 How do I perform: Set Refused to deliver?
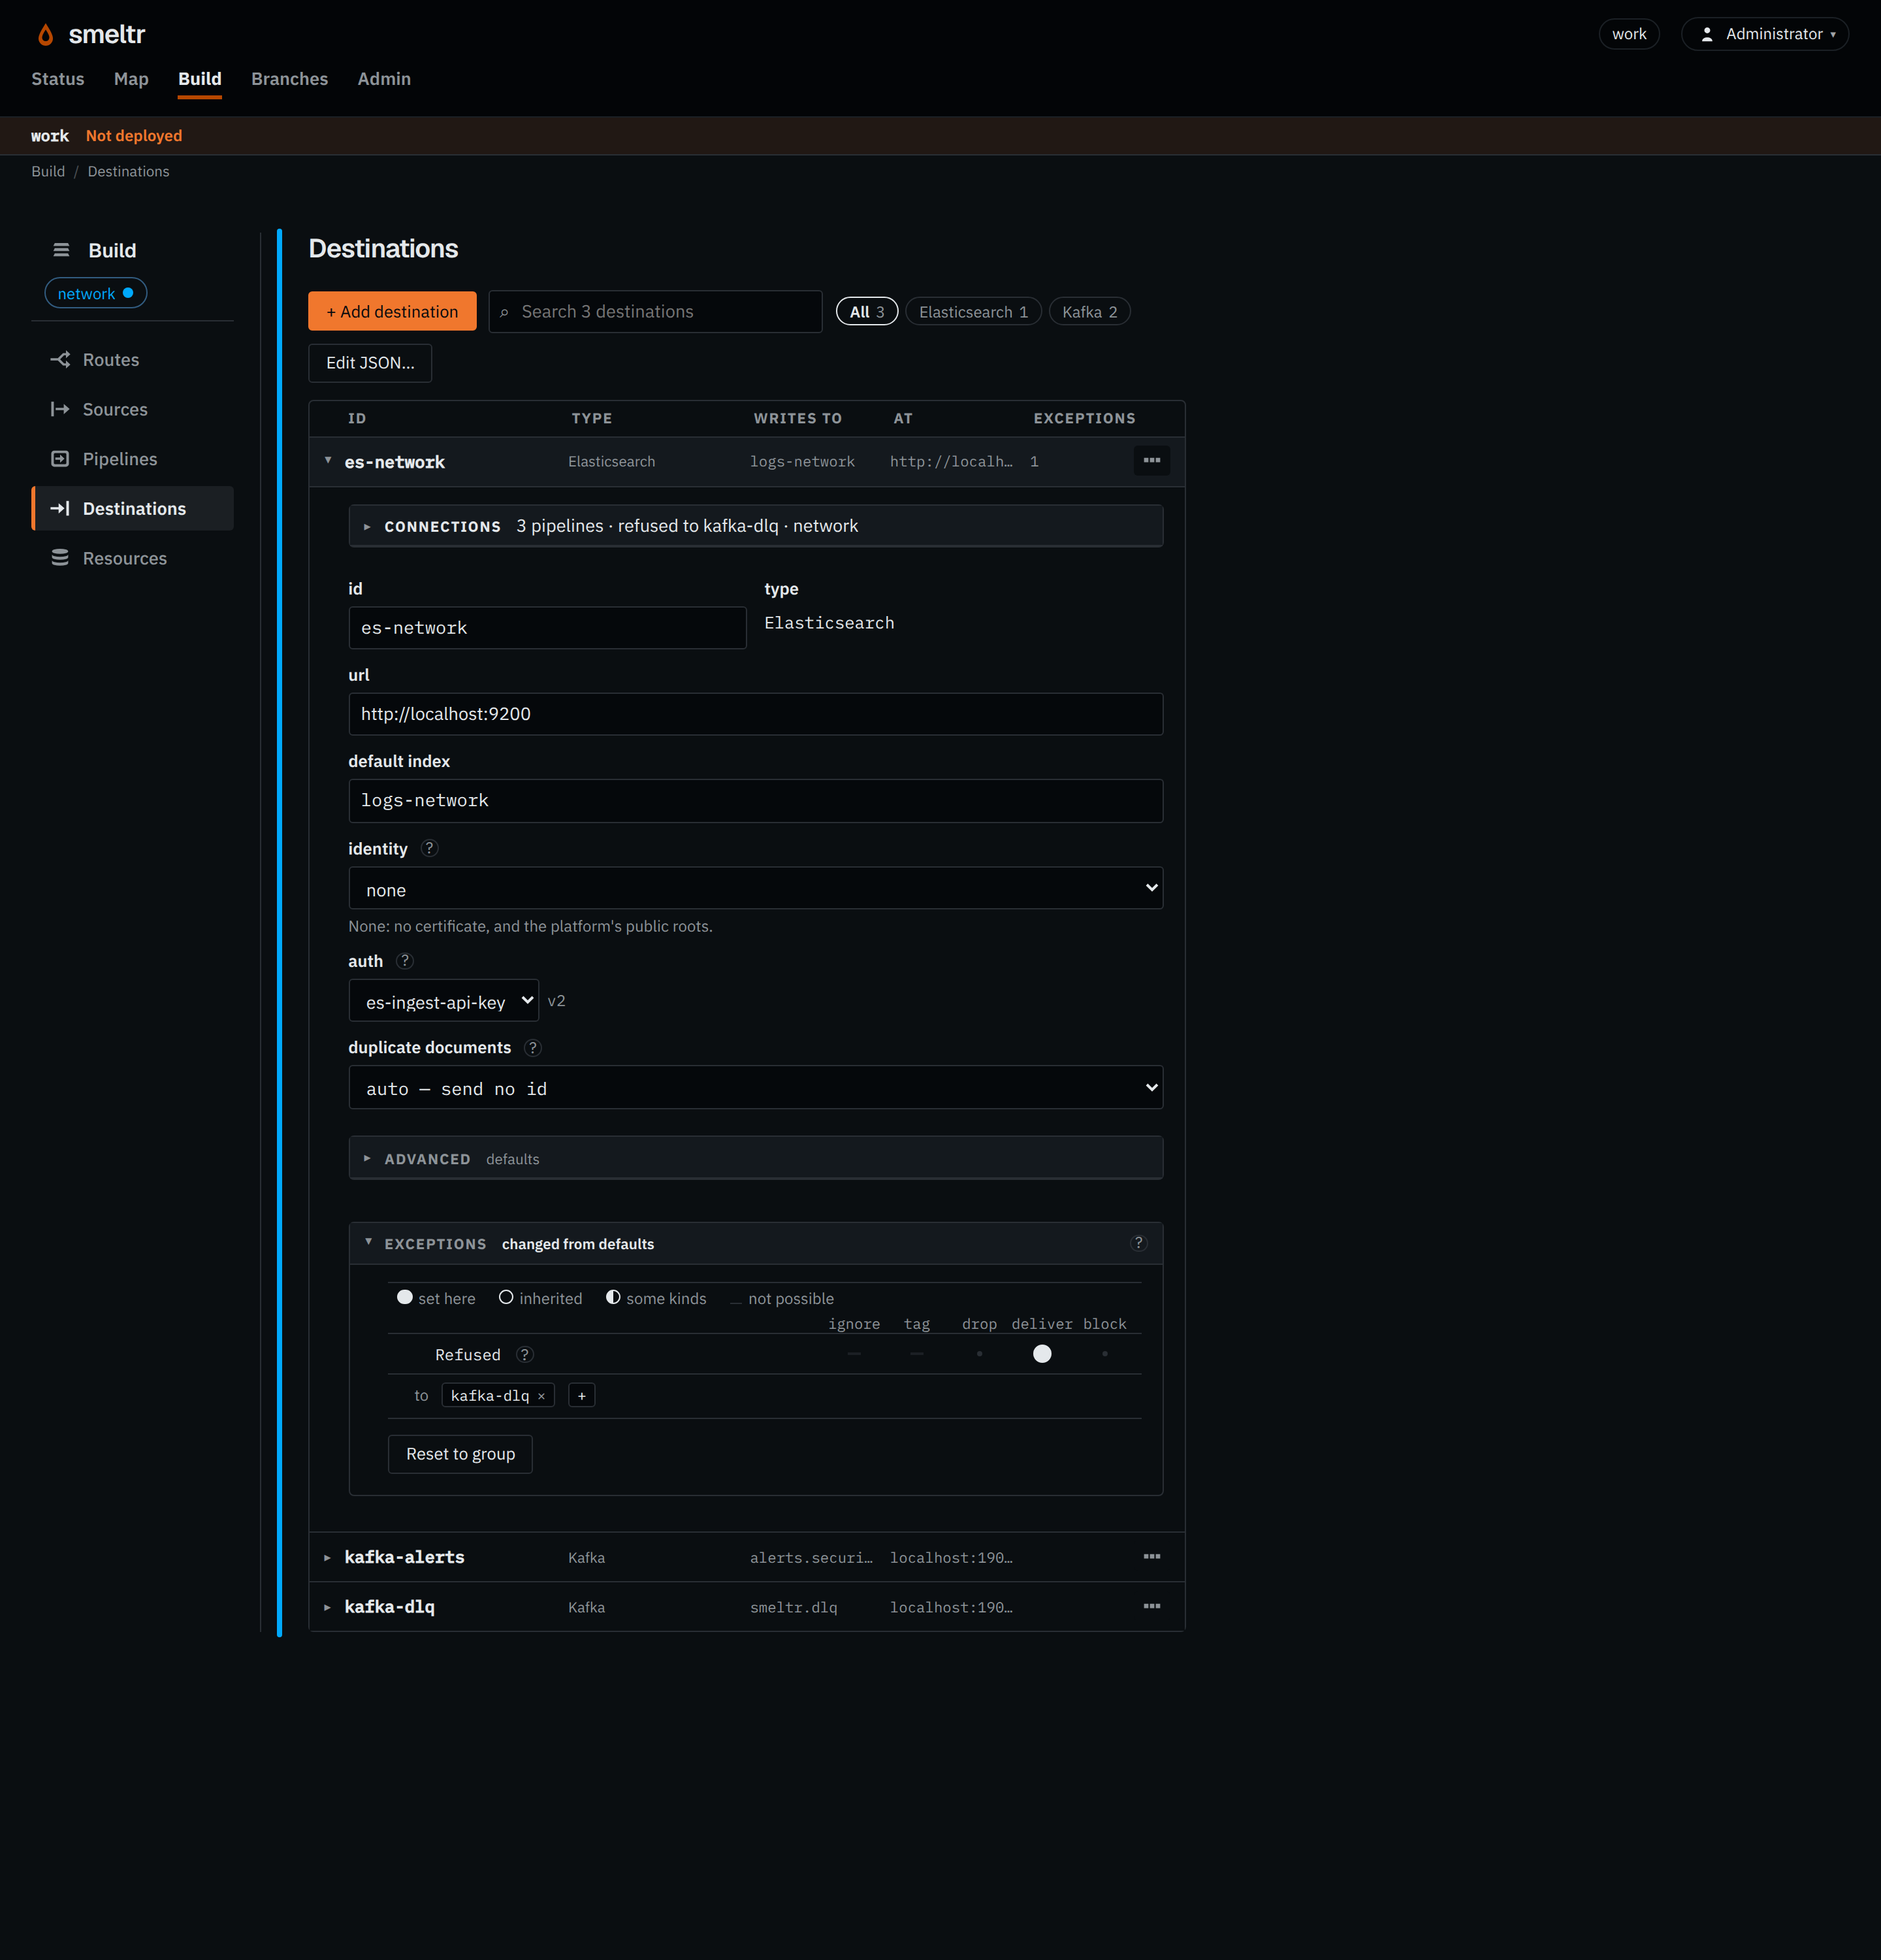pyautogui.click(x=1042, y=1354)
